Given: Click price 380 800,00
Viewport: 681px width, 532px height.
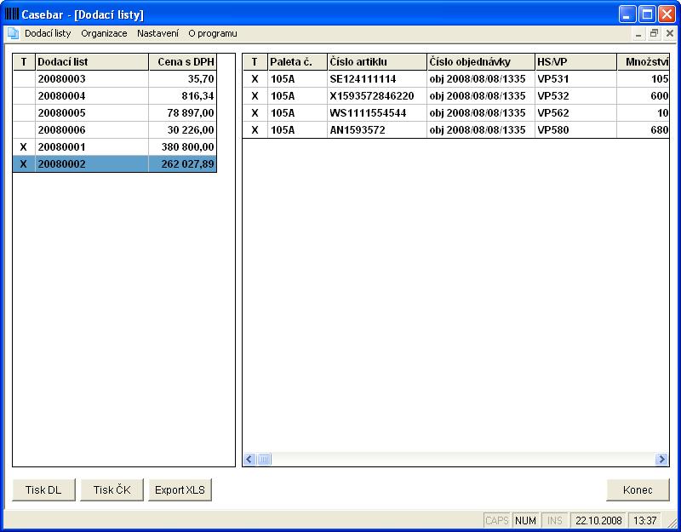Looking at the screenshot, I should [187, 146].
